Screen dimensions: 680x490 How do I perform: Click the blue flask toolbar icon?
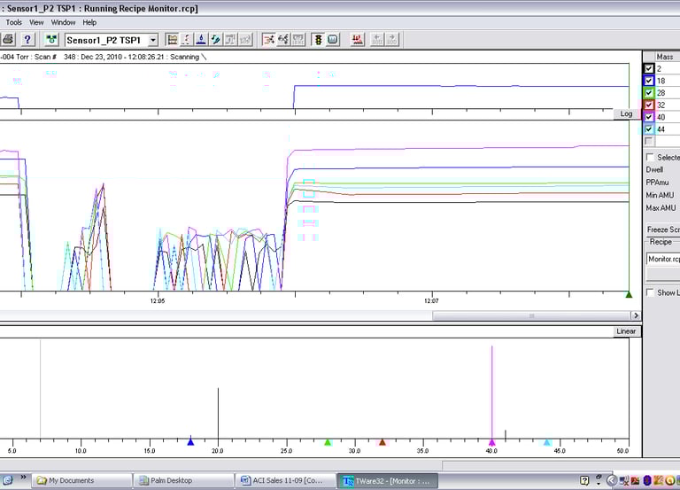tap(201, 40)
